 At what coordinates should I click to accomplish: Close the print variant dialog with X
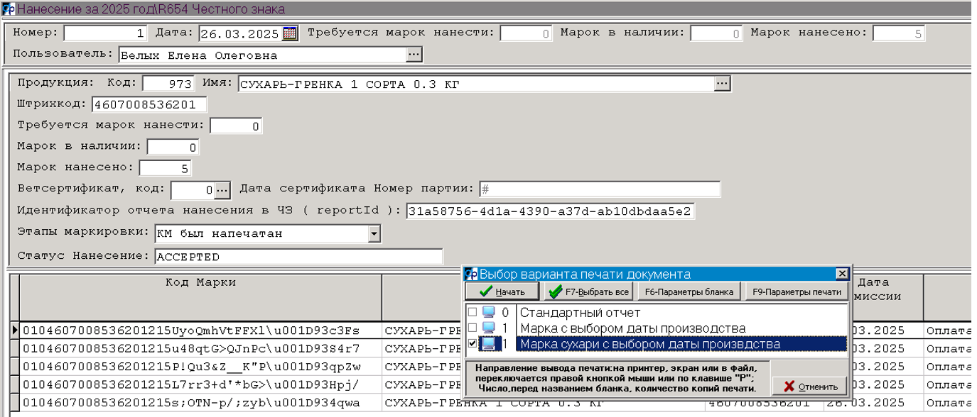pos(841,274)
